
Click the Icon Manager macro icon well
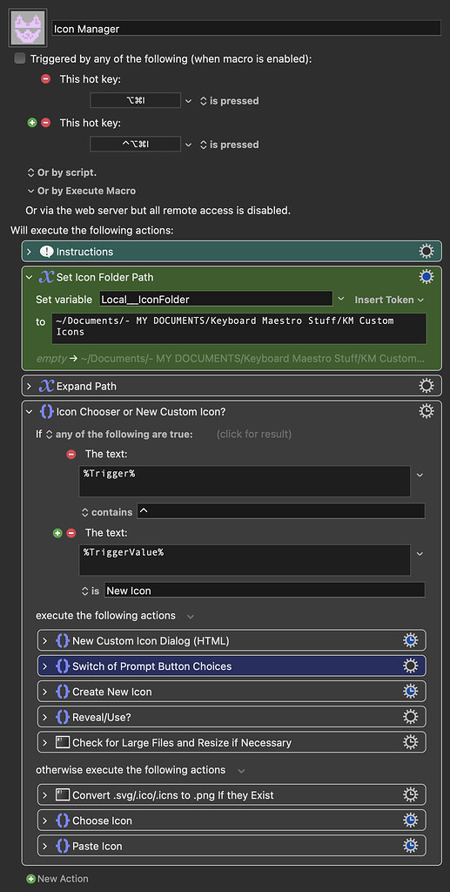[27, 28]
